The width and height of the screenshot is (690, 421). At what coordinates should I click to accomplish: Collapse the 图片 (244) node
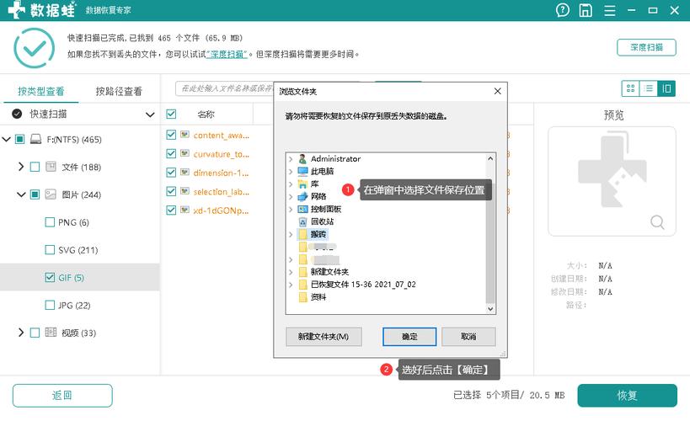(21, 195)
